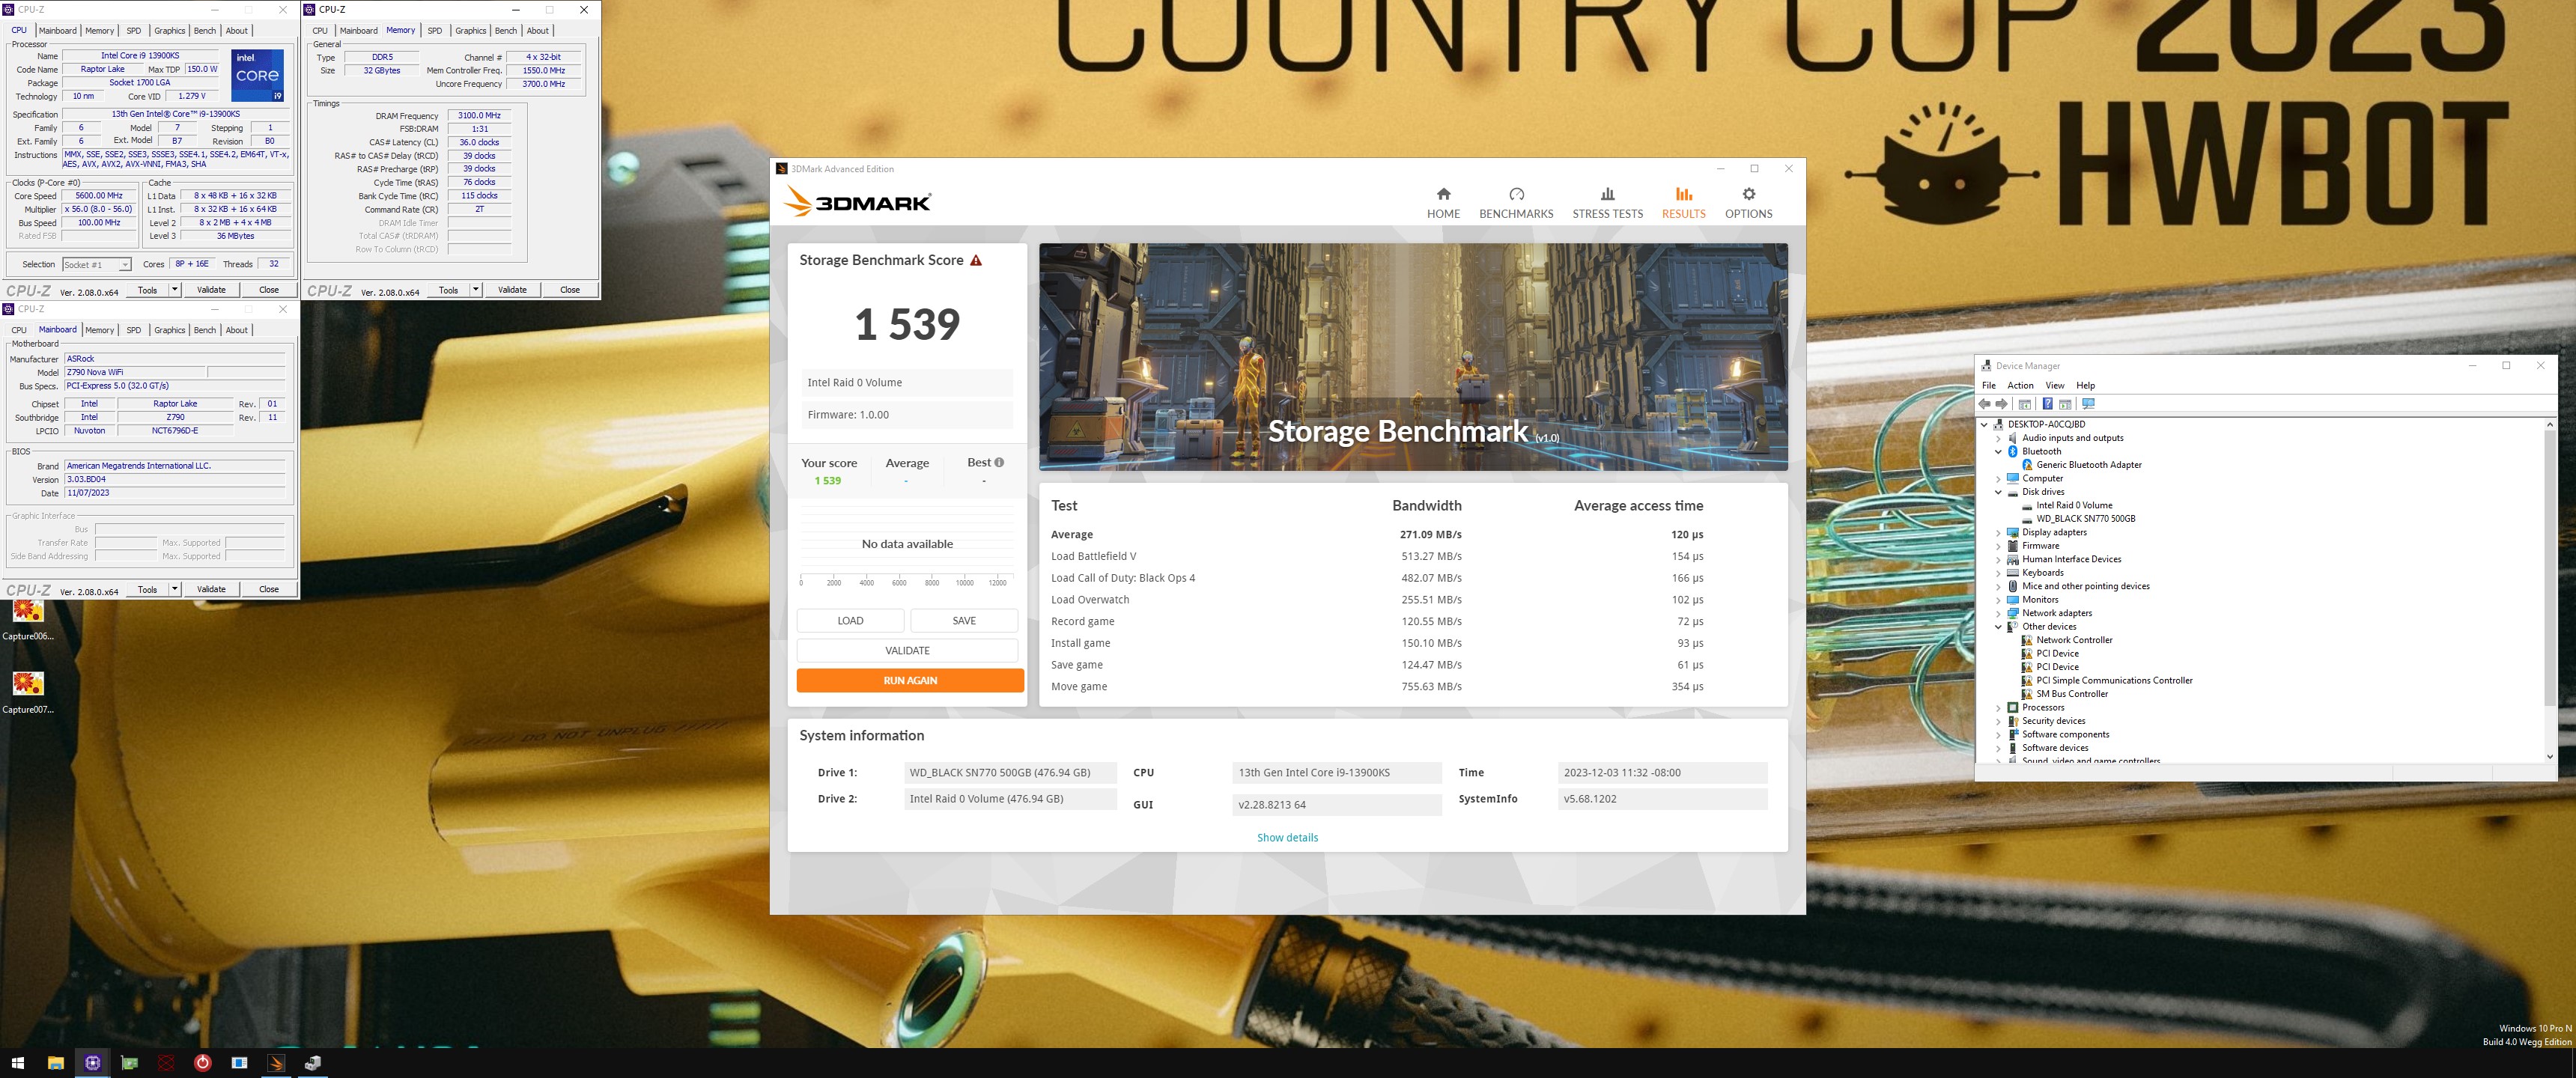Click the SAVE button in 3DMark

click(964, 621)
